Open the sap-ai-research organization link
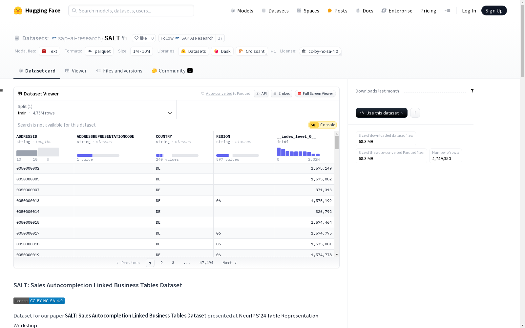Image resolution: width=525 pixels, height=328 pixels. click(79, 38)
